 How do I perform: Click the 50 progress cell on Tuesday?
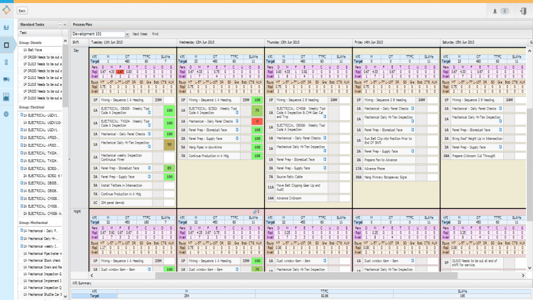(x=169, y=145)
